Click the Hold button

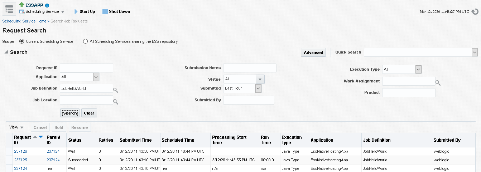click(59, 127)
